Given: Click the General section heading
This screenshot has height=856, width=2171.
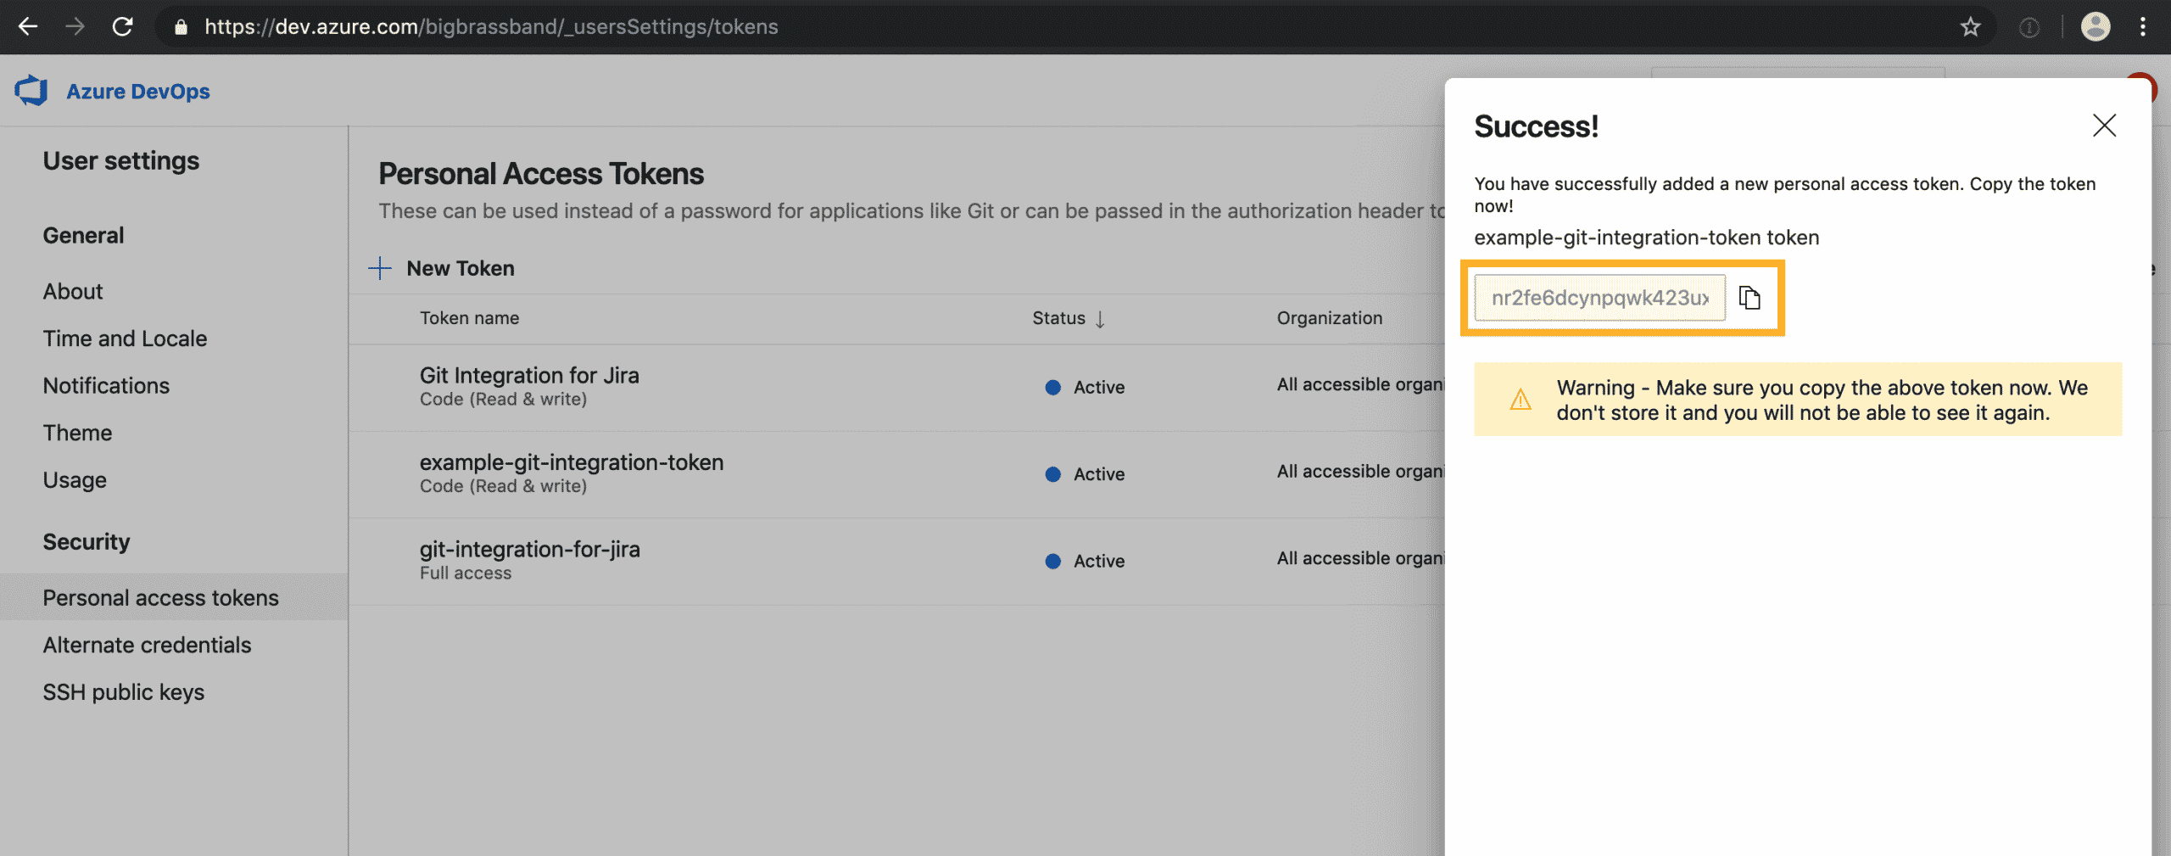Looking at the screenshot, I should pos(83,235).
